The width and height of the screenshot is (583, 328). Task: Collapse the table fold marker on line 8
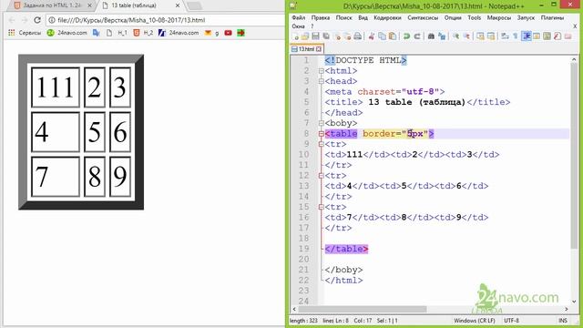click(322, 134)
